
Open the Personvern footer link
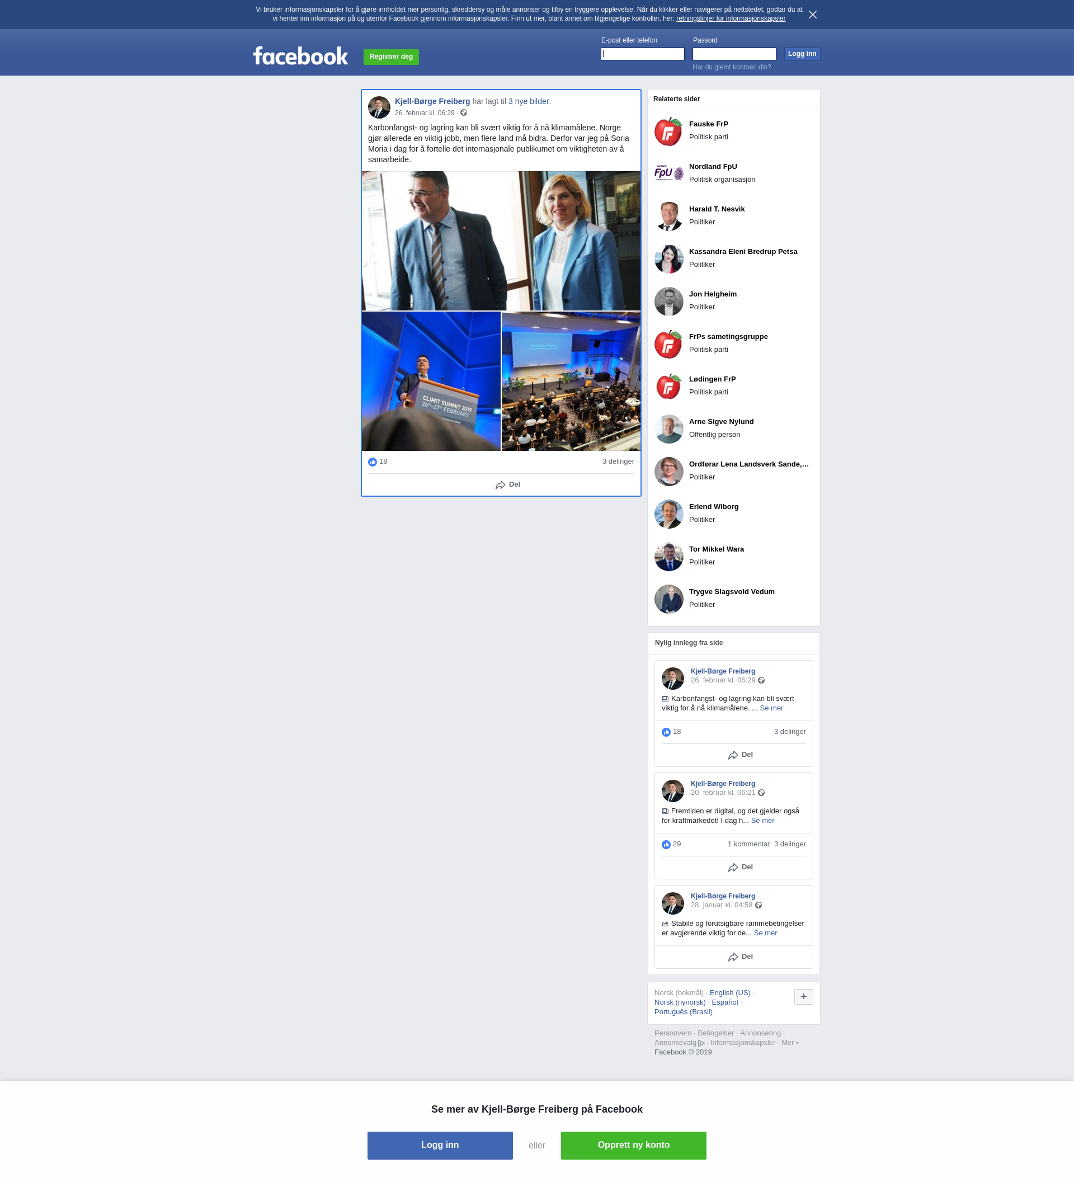point(672,1034)
